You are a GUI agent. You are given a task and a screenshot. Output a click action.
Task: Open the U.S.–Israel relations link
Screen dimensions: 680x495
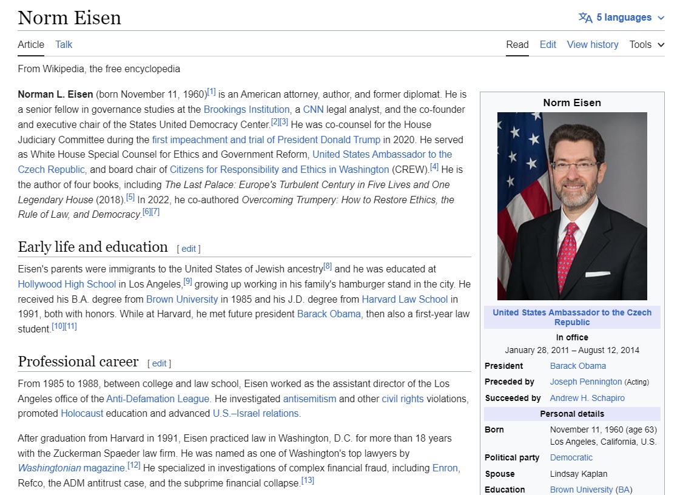(255, 414)
